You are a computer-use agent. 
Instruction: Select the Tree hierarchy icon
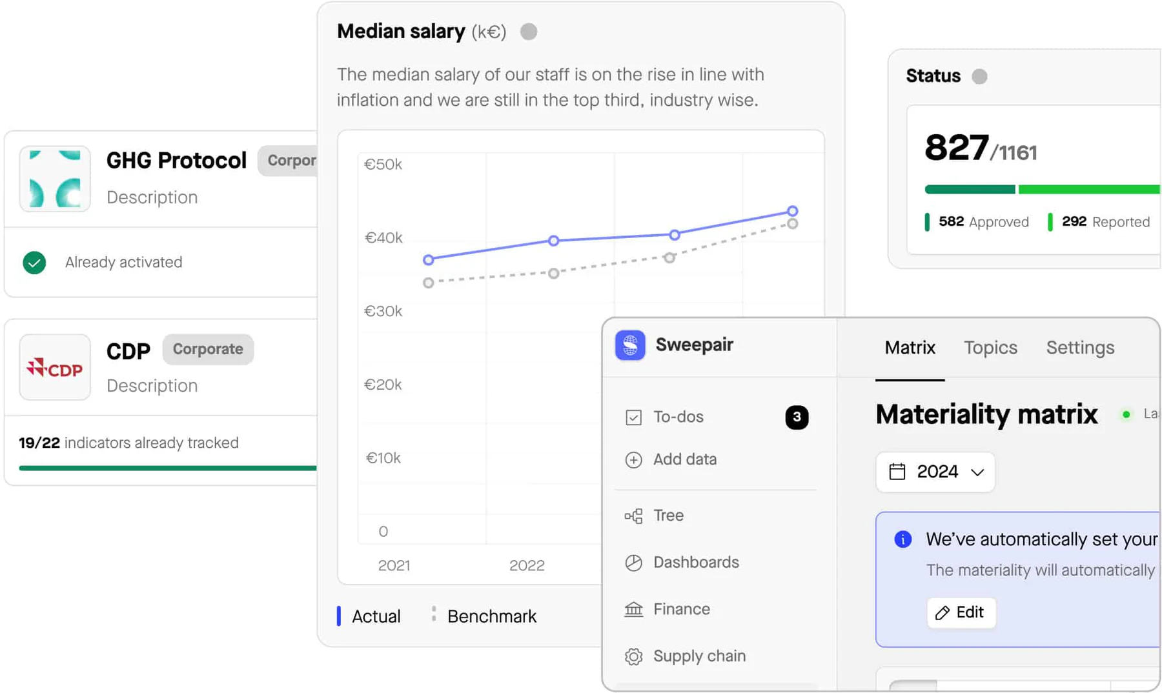click(x=633, y=516)
